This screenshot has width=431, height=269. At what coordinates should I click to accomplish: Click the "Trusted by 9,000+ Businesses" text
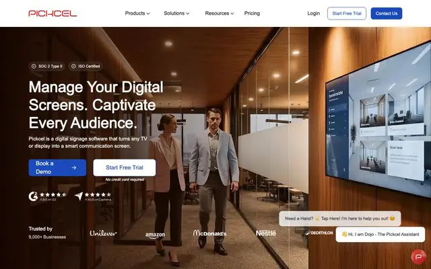click(x=47, y=233)
